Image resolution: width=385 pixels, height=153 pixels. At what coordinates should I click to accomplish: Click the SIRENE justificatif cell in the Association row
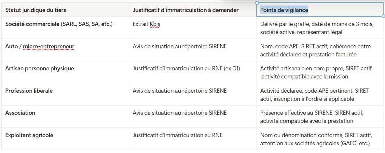(180, 113)
